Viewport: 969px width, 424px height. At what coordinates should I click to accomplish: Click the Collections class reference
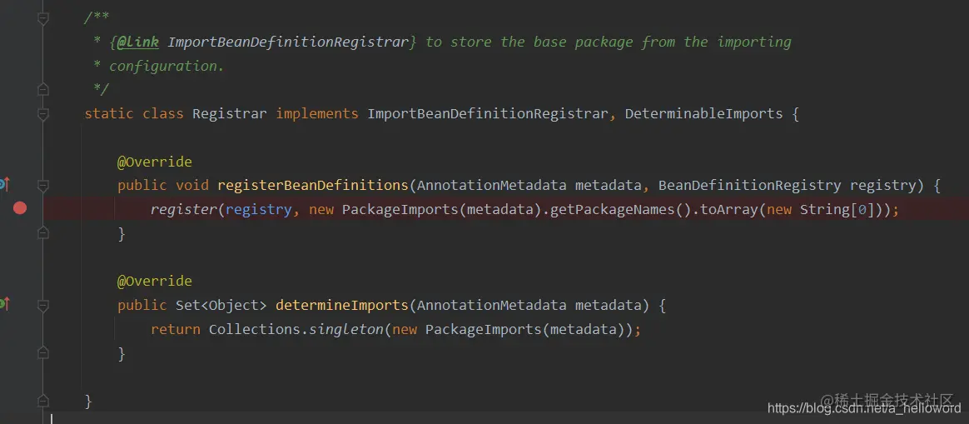[255, 329]
